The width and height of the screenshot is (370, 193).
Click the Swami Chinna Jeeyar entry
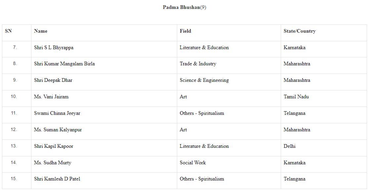click(x=57, y=113)
